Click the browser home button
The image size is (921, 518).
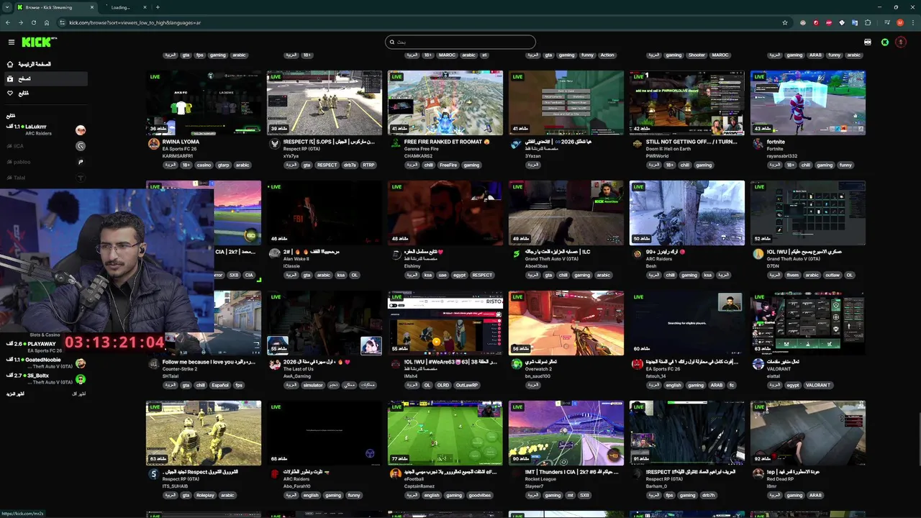(x=46, y=22)
